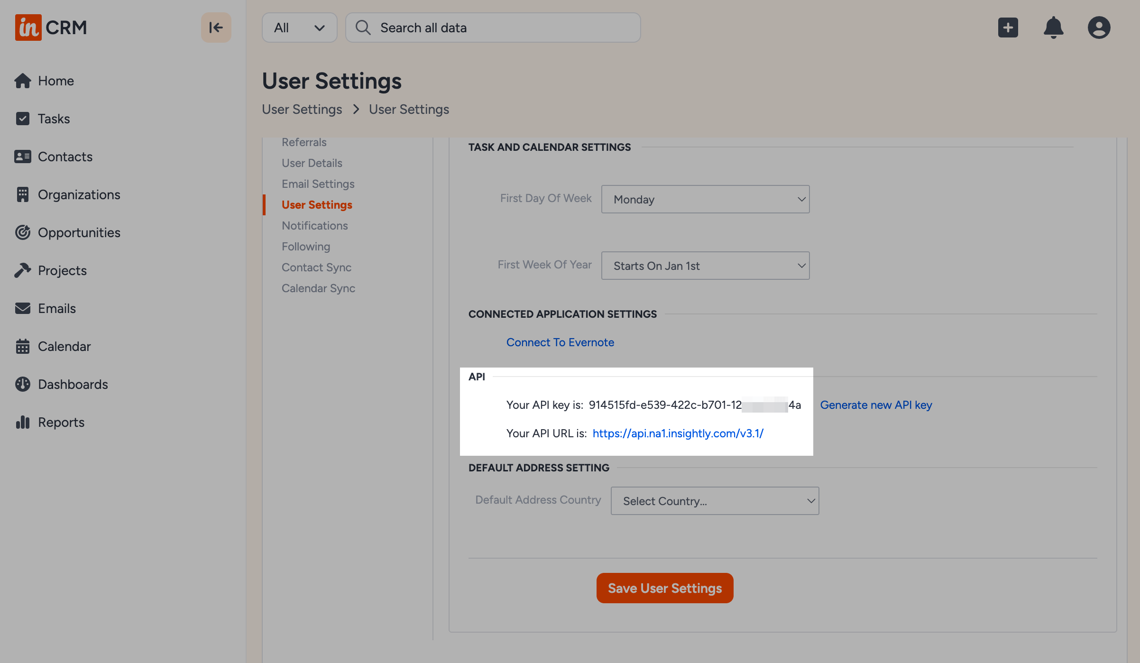Open the user profile avatar icon

pyautogui.click(x=1099, y=28)
